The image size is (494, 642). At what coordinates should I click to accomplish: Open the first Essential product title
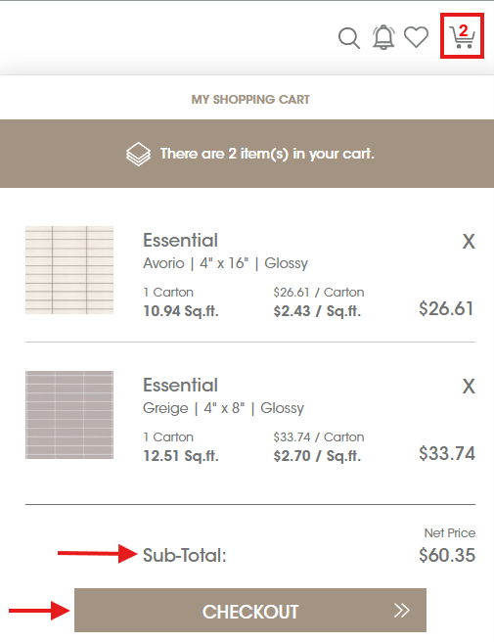point(181,241)
